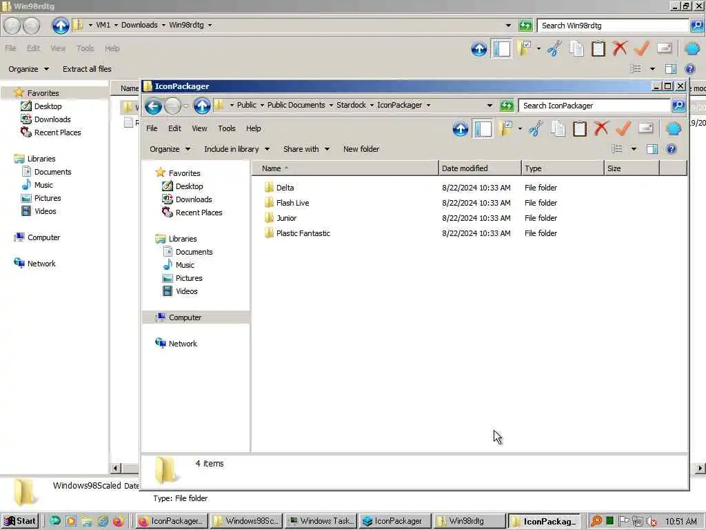Open Tools menu in IconPackager window

[226, 128]
